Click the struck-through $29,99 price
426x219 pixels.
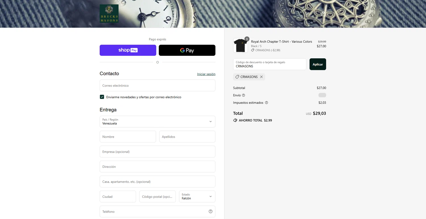point(322,42)
